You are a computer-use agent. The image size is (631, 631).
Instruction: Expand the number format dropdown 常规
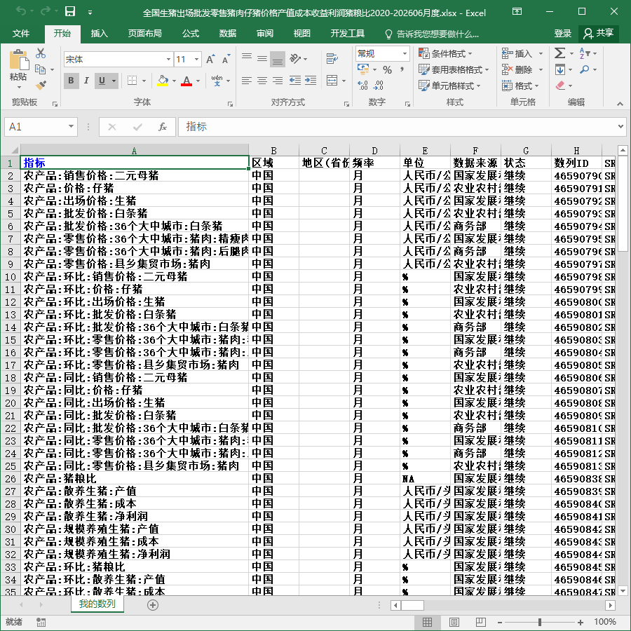coord(405,53)
